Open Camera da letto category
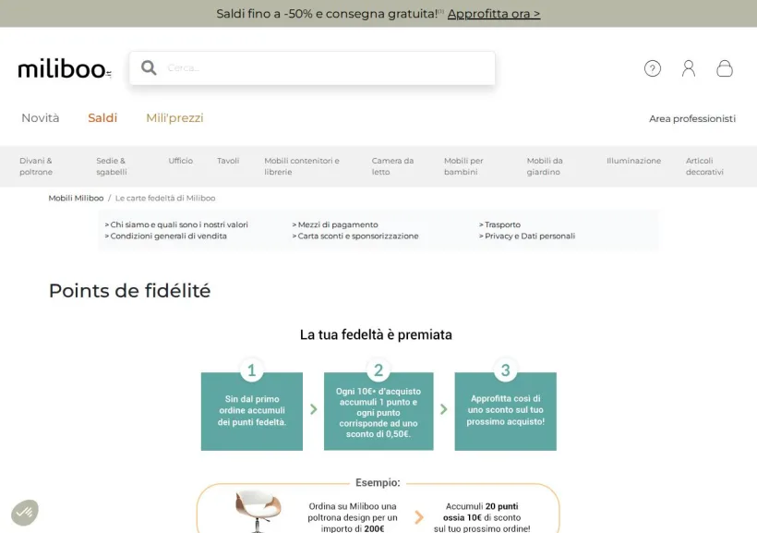Viewport: 757px width, 533px height. tap(392, 166)
